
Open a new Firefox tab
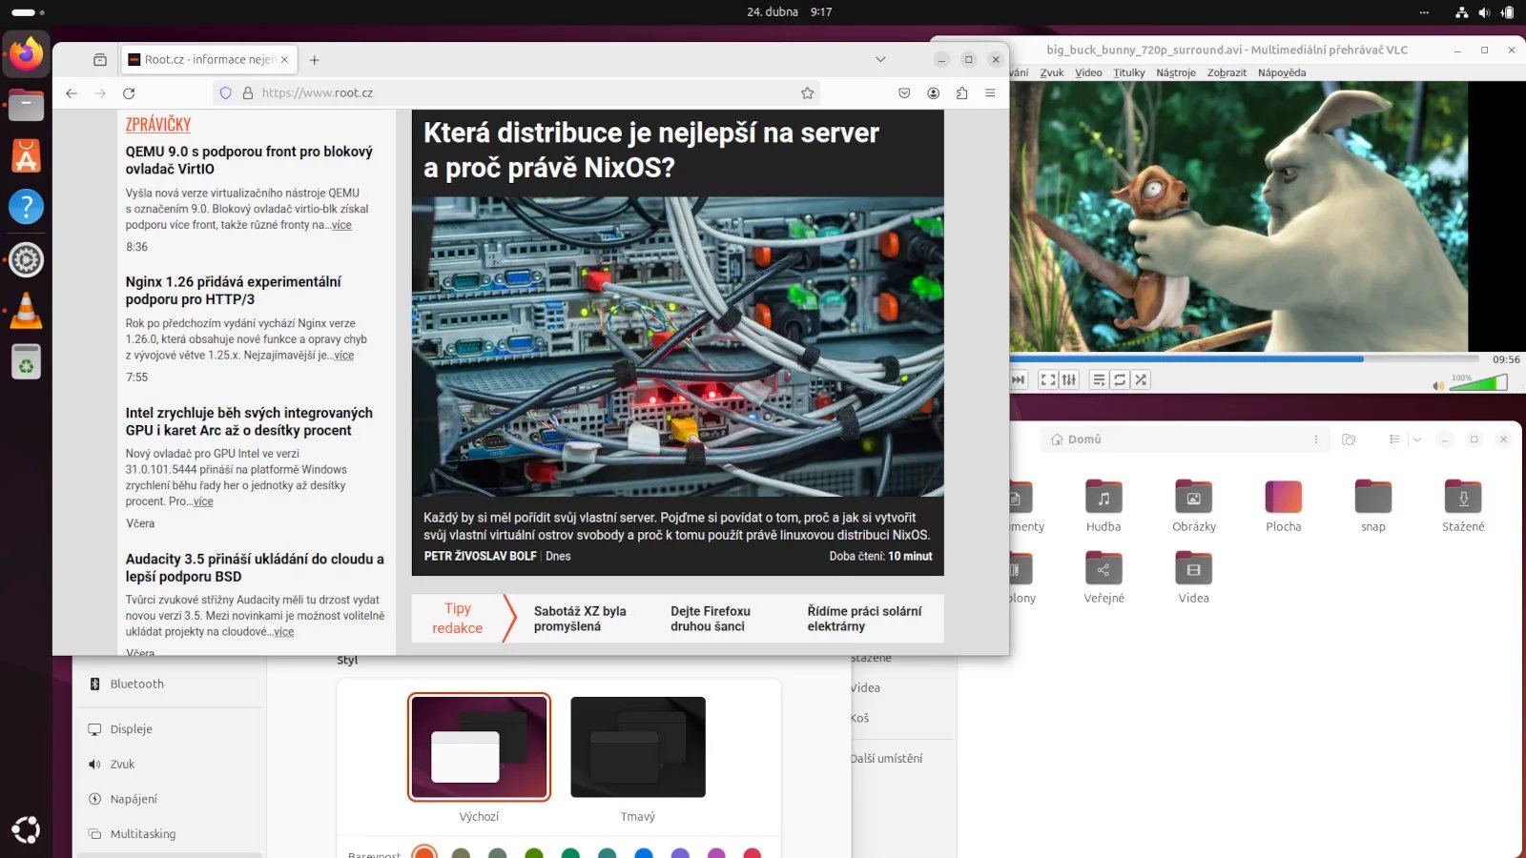[314, 60]
